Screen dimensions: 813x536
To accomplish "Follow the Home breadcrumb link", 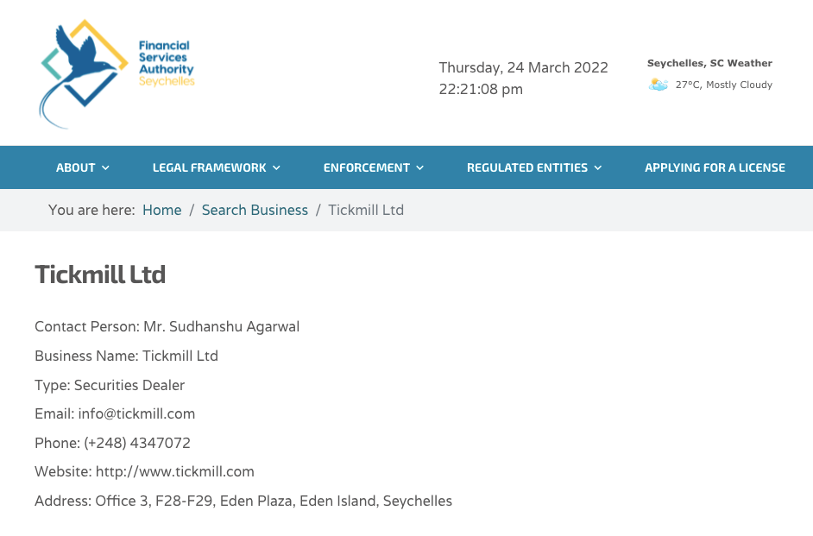I will coord(162,210).
